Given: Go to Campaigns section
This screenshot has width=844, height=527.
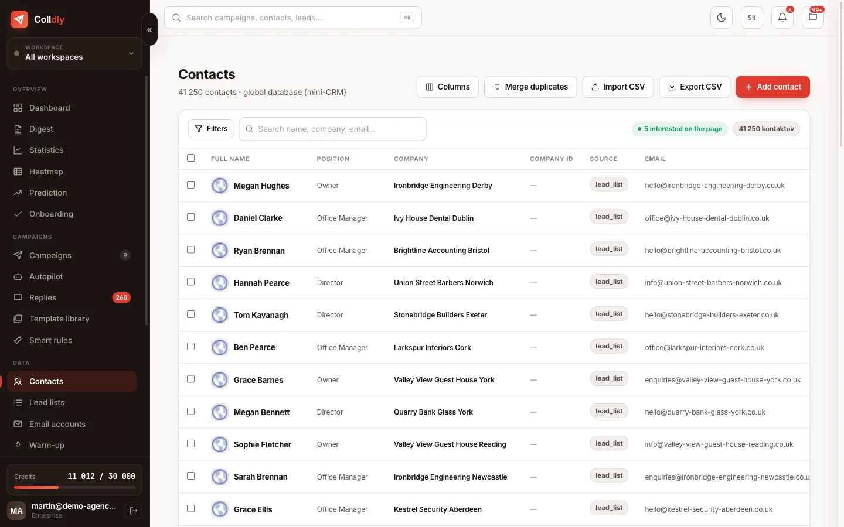Looking at the screenshot, I should click(x=72, y=255).
